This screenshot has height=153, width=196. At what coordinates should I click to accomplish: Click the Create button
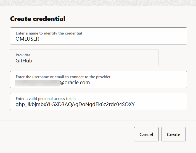tap(173, 134)
